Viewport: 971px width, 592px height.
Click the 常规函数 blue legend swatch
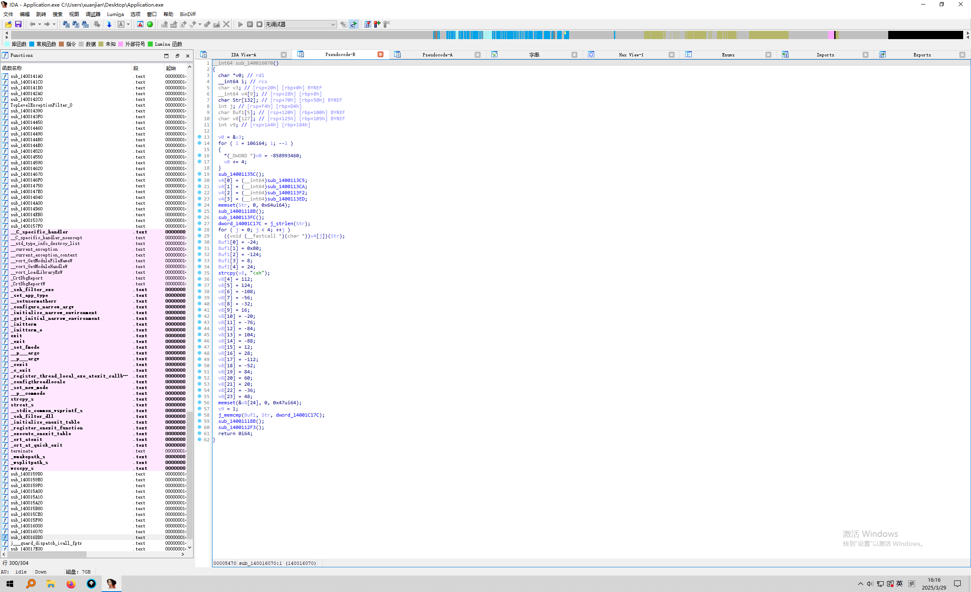point(32,44)
